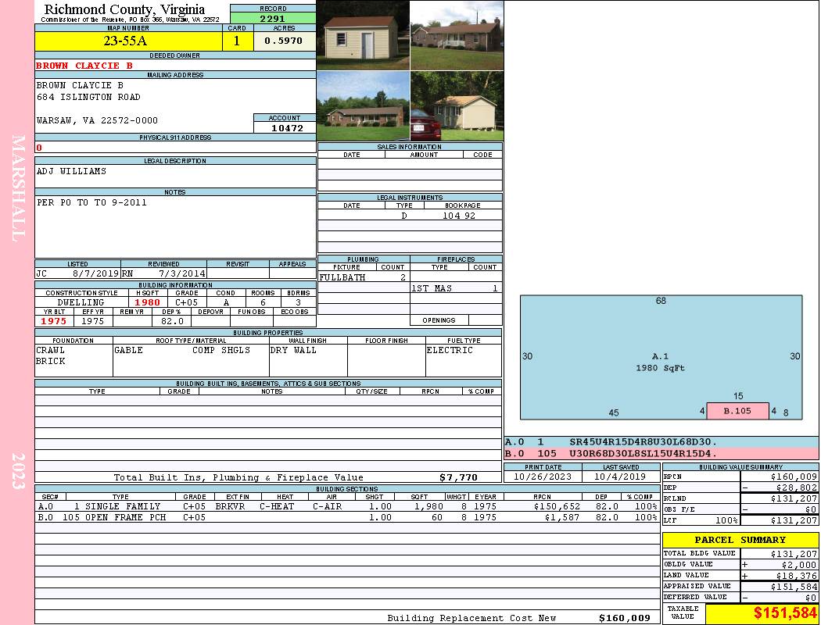Viewport: 821px width, 625px height.
Task: Click construction style DWELLING
Action: coord(81,302)
